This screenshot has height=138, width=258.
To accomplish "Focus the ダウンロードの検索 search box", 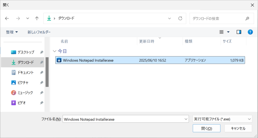I will (222, 18).
